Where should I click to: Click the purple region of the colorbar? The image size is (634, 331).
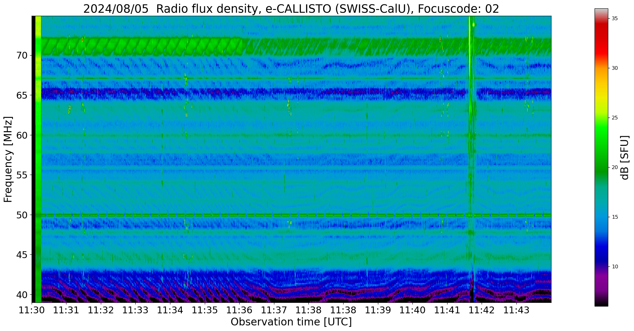point(601,282)
